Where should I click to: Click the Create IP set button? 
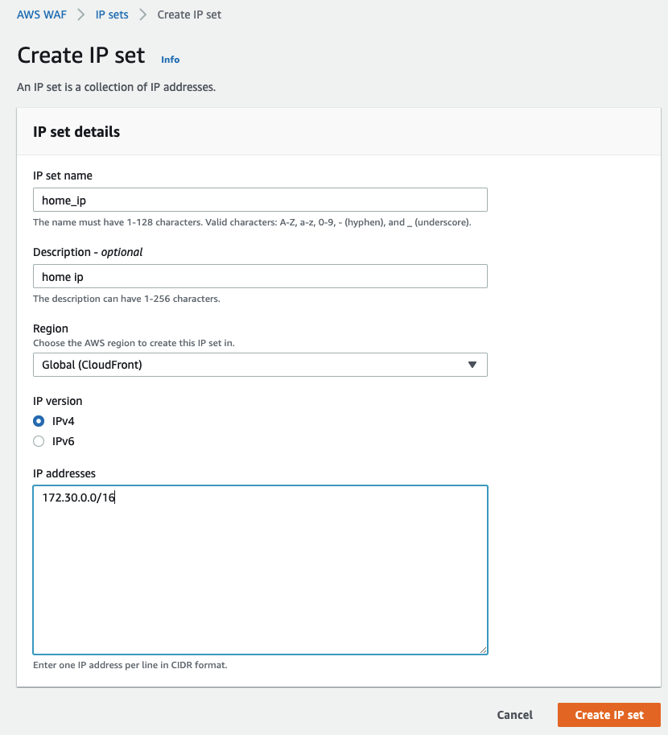[609, 715]
